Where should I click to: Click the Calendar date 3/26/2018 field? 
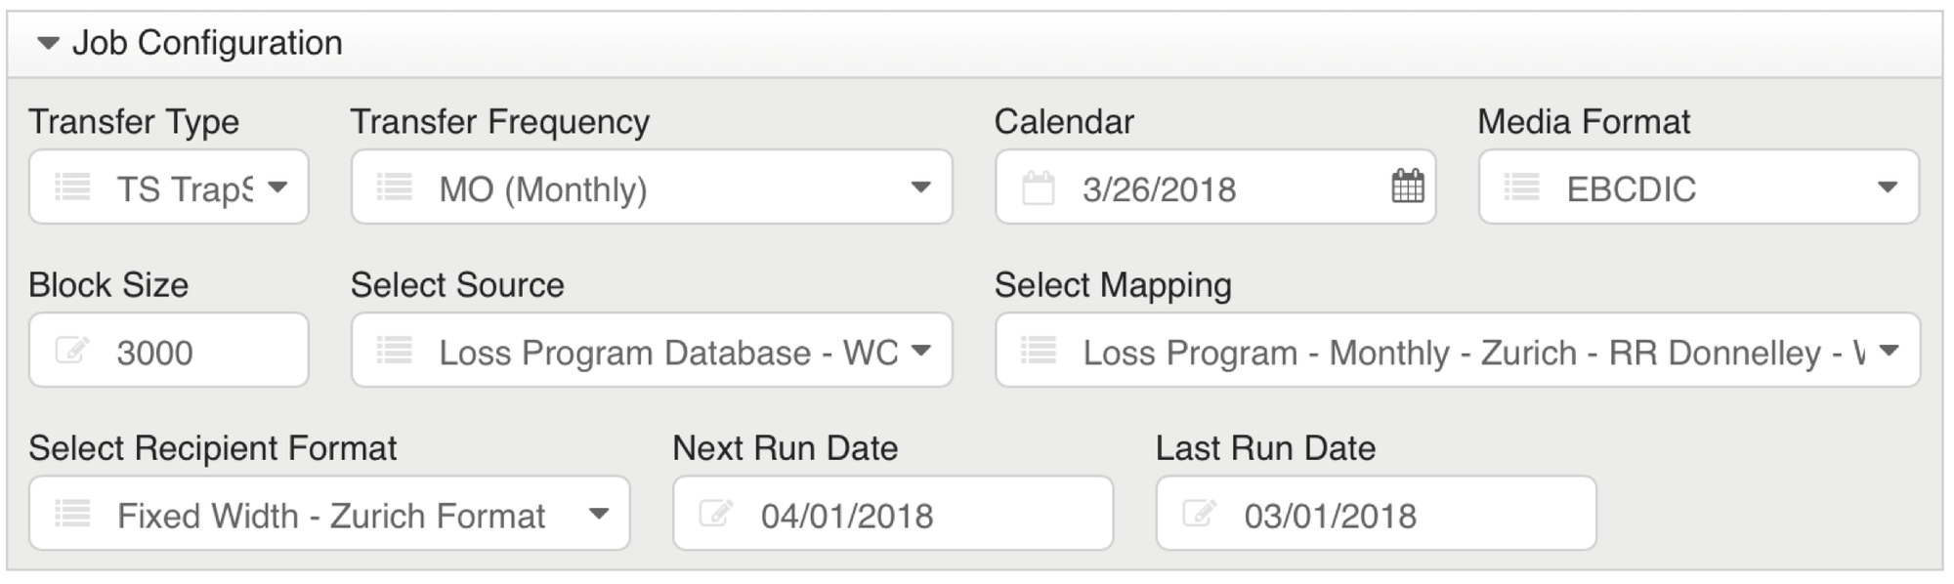coord(1159,188)
